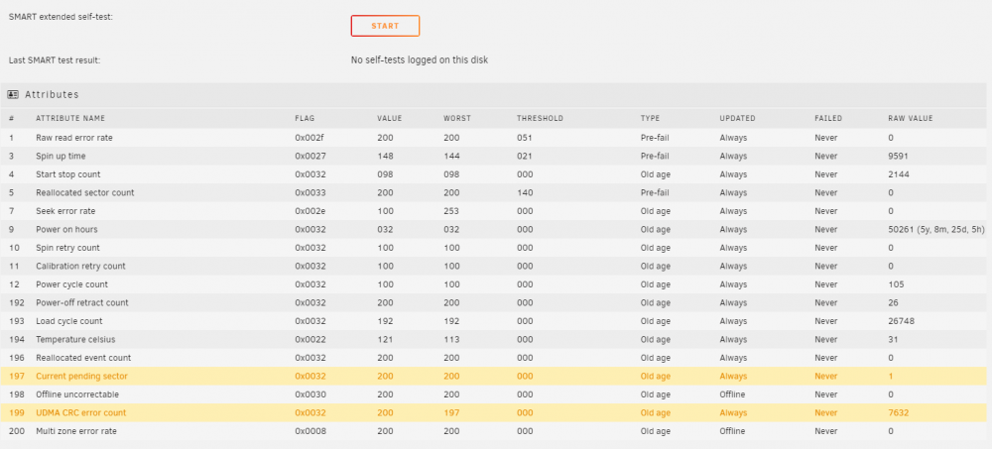
Task: Click threshold 140 of Reallocated sector count
Action: tap(525, 192)
